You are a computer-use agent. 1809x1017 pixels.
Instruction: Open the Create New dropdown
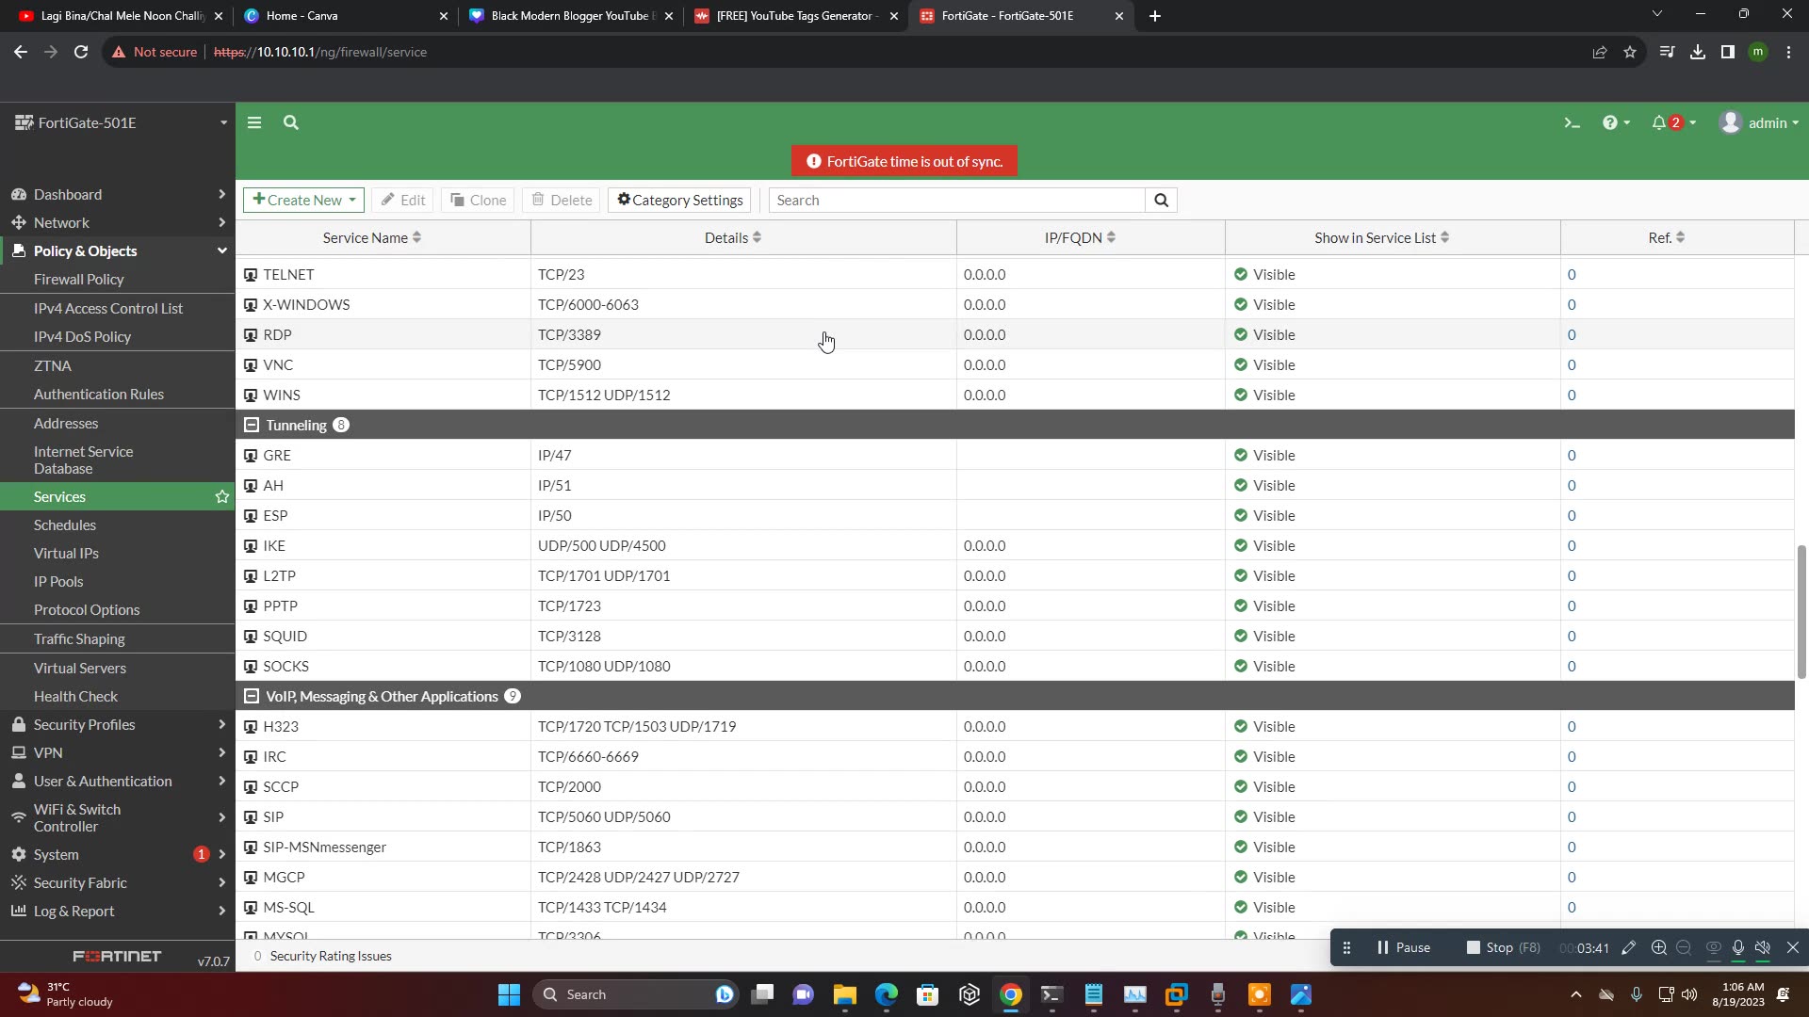pos(302,200)
